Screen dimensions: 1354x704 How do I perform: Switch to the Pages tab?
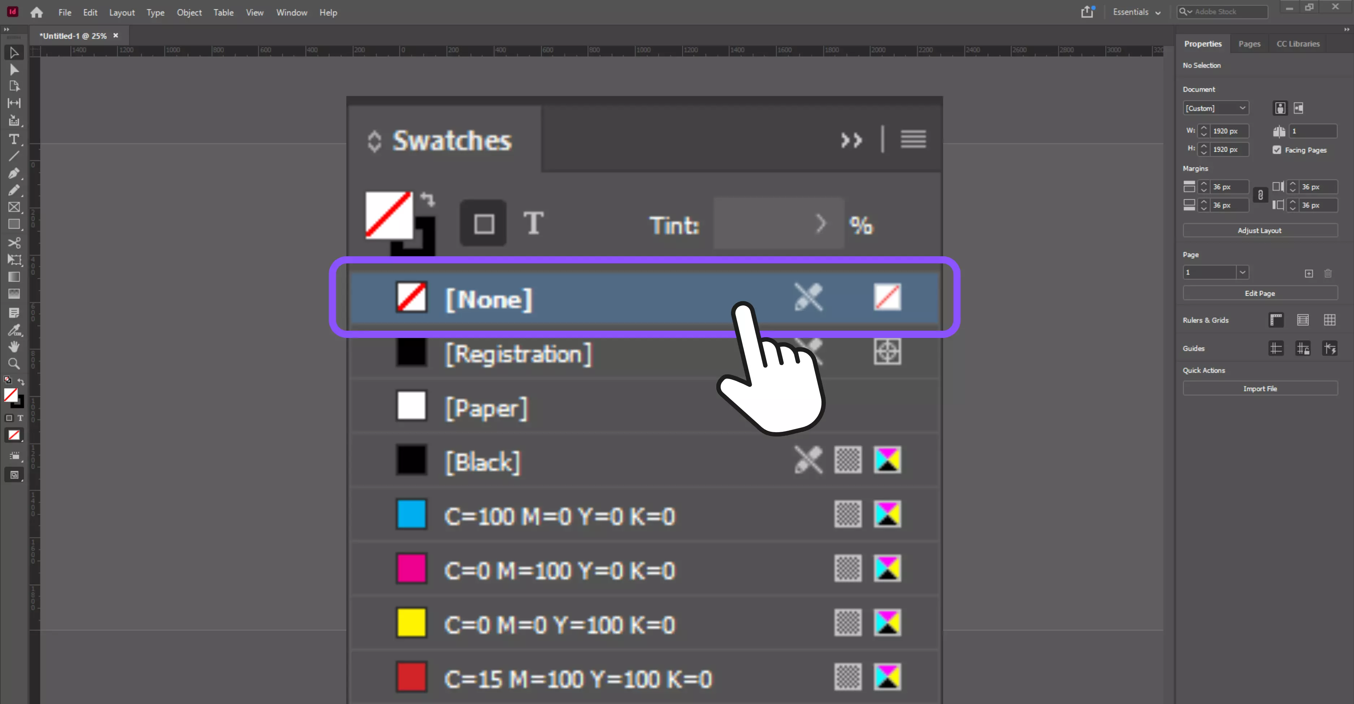coord(1249,44)
